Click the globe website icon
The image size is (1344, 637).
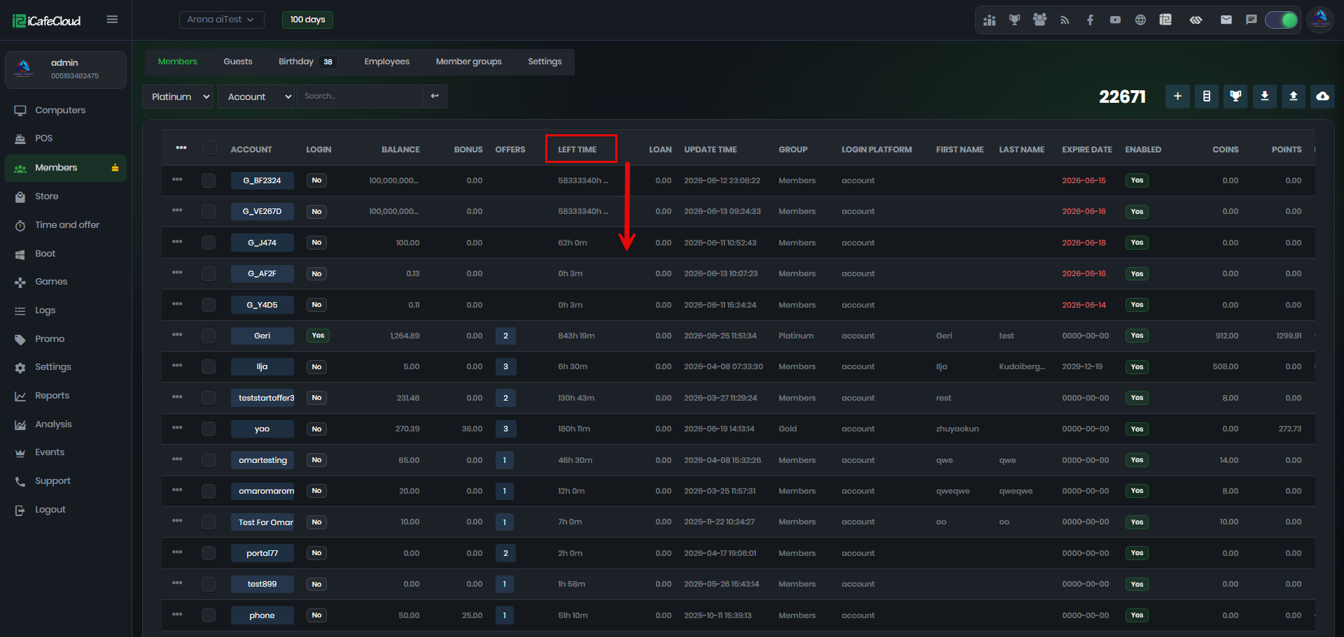pyautogui.click(x=1140, y=20)
